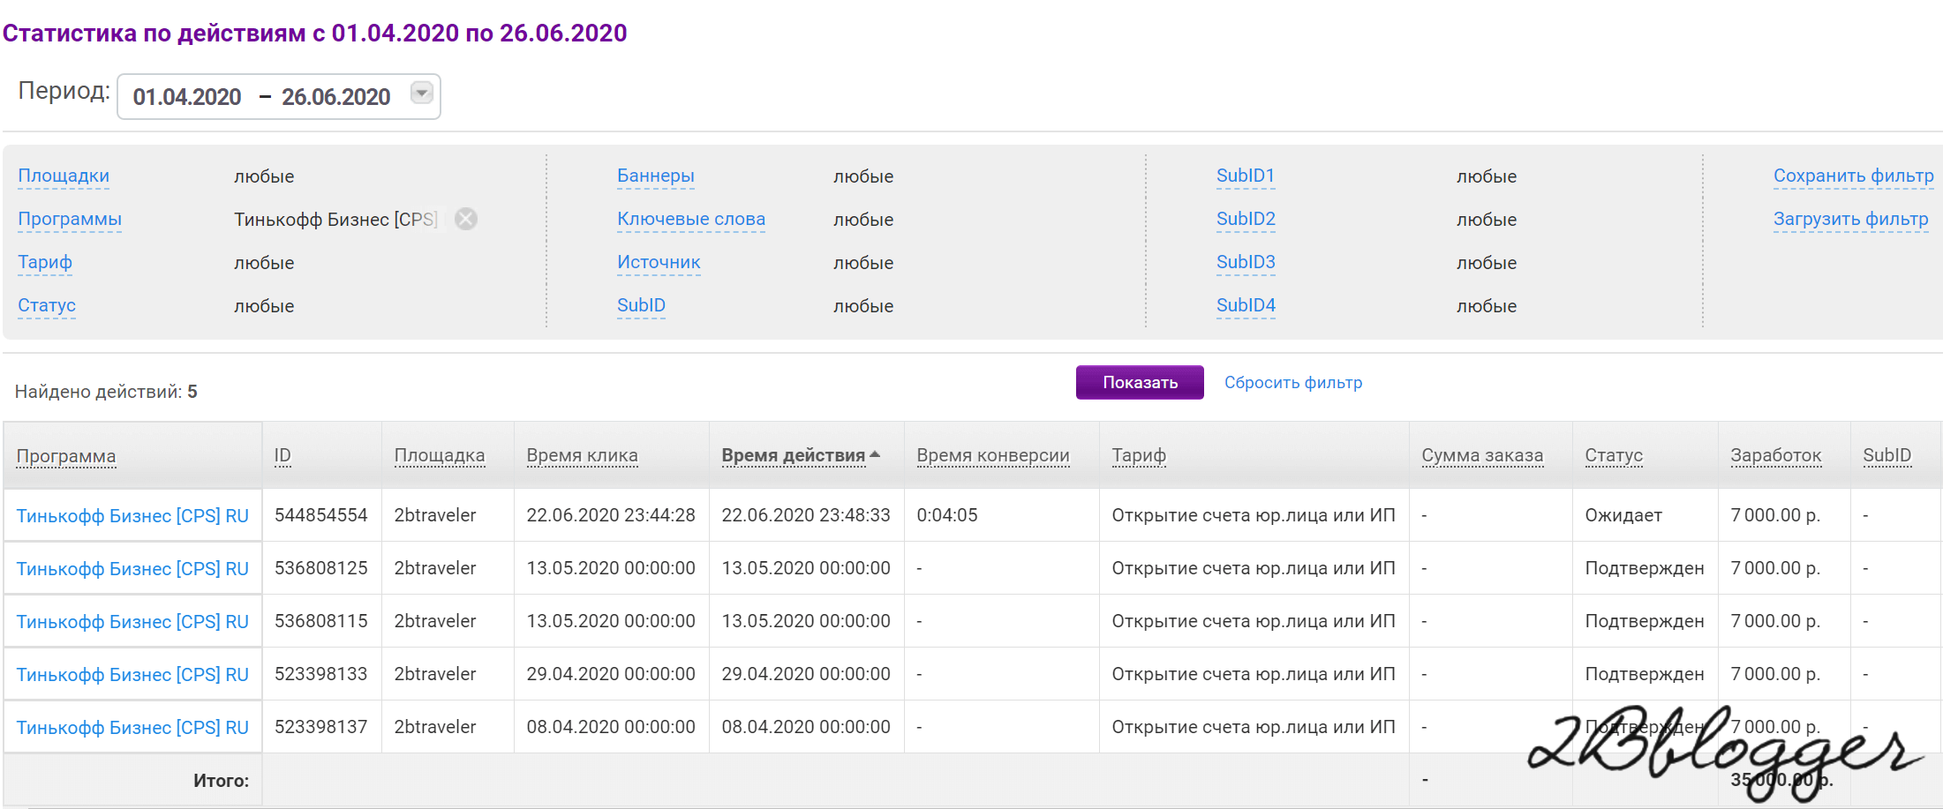Sort table by ID column
Screen dimensions: 1943x809
[282, 455]
